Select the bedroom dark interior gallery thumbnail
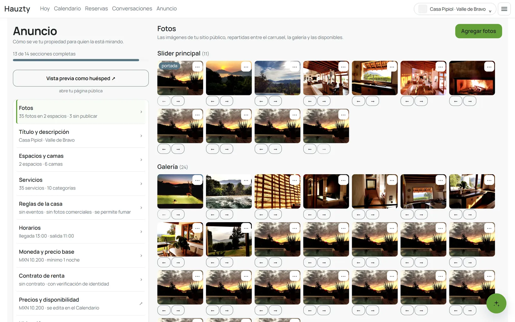Image resolution: width=515 pixels, height=322 pixels. tap(326, 191)
